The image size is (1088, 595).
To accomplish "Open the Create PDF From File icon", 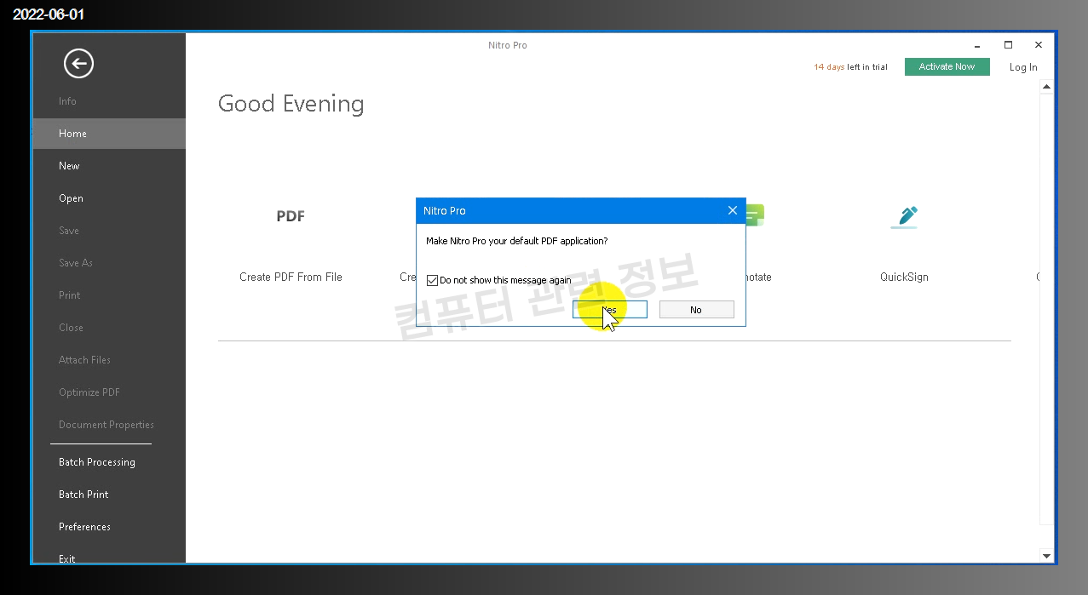I will [x=291, y=216].
